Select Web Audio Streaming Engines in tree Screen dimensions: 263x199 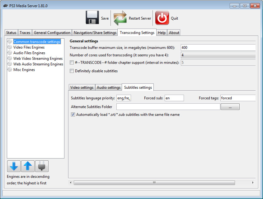pos(38,64)
